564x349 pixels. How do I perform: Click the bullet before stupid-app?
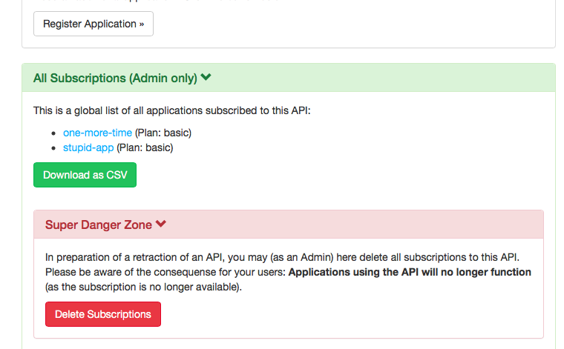(x=53, y=148)
